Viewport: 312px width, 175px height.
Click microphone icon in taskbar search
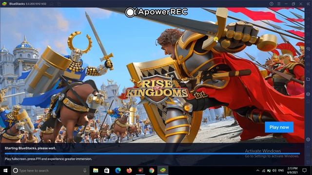[85, 171]
